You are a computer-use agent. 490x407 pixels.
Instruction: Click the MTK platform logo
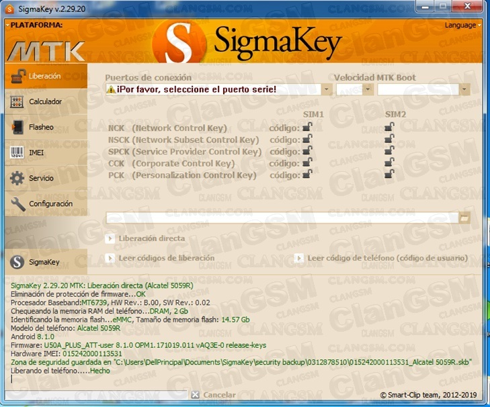46,51
